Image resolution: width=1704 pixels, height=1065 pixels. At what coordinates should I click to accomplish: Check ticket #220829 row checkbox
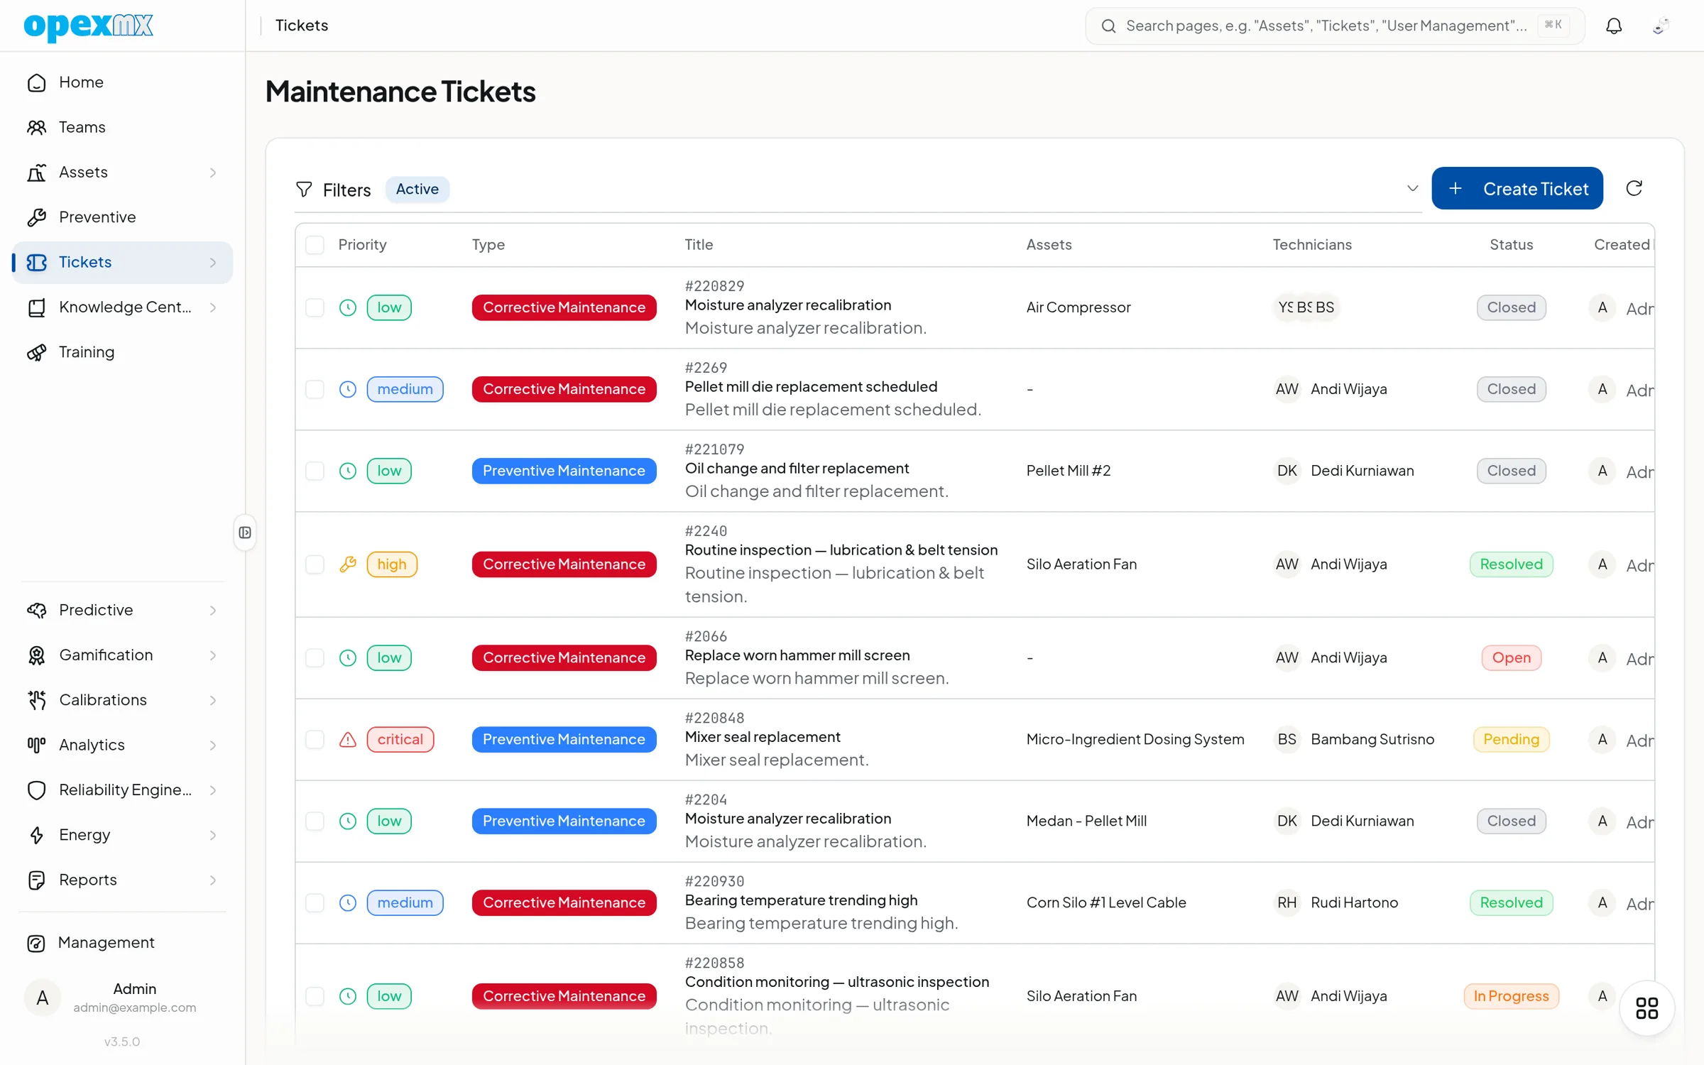click(x=315, y=307)
